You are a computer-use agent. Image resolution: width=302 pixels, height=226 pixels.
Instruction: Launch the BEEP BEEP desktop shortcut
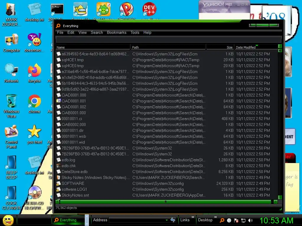(x=12, y=167)
